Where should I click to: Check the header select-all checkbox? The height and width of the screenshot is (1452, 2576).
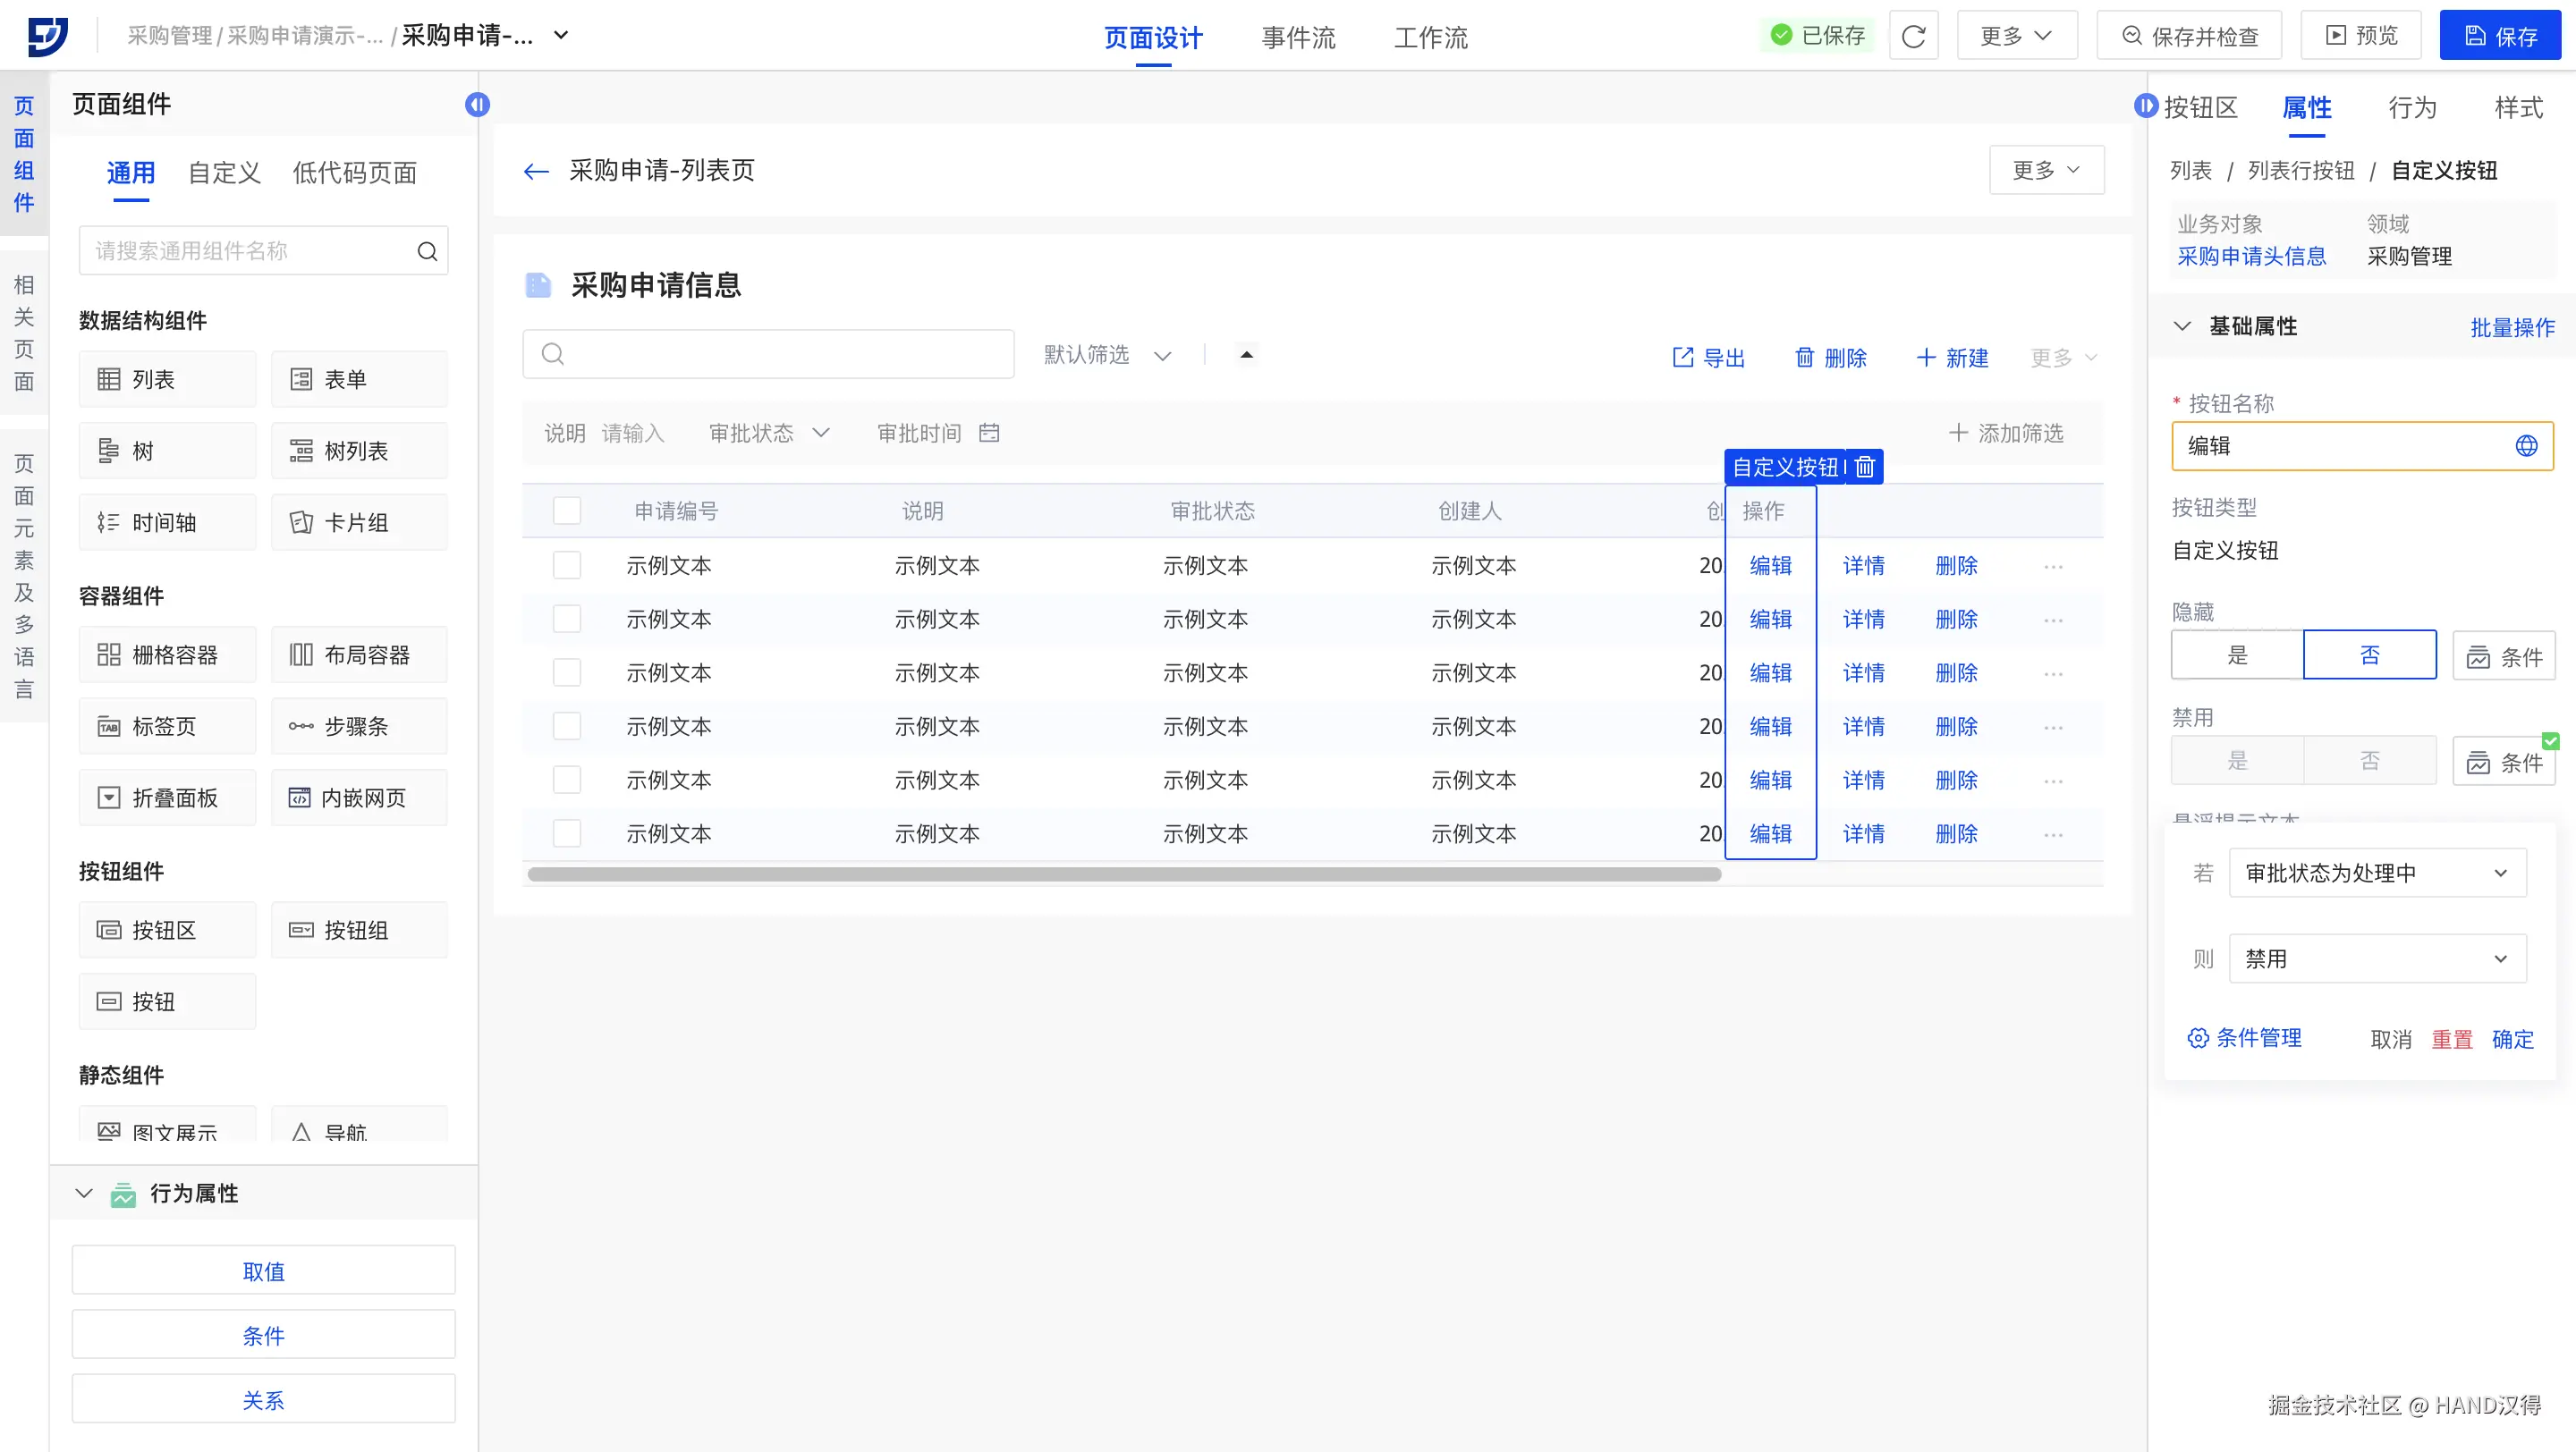point(567,511)
